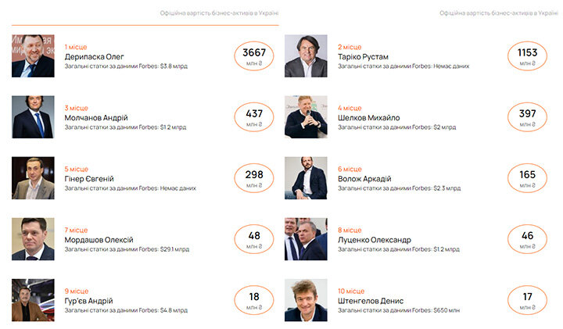Image resolution: width=563 pixels, height=329 pixels.
Task: Click the 1153 млн value circle
Action: pyautogui.click(x=527, y=56)
